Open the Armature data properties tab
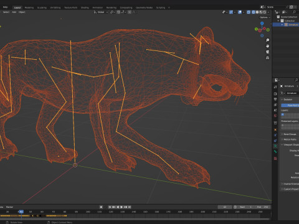 tap(275, 146)
